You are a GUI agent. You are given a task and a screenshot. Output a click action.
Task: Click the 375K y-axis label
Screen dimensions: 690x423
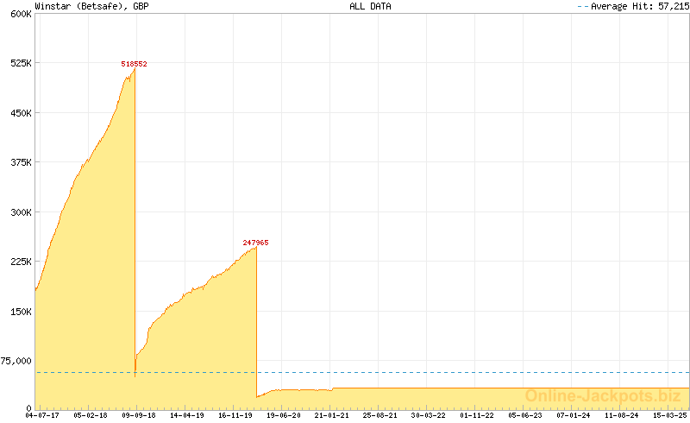[x=19, y=162]
